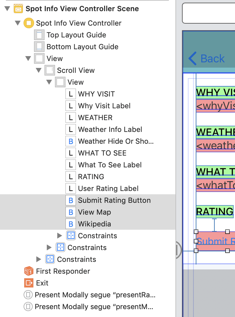
Task: Collapse the Spot Info View Controller Scene
Action: point(8,9)
